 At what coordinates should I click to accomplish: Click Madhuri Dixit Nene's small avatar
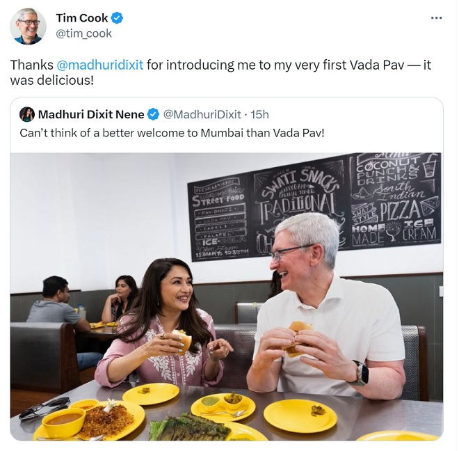[x=27, y=114]
